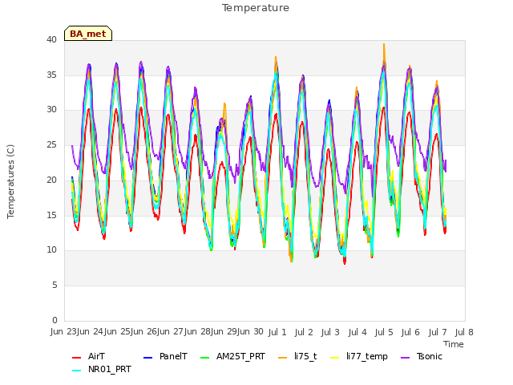
Task: Click the Temperatures (C) y-axis title
Action: click(10, 181)
